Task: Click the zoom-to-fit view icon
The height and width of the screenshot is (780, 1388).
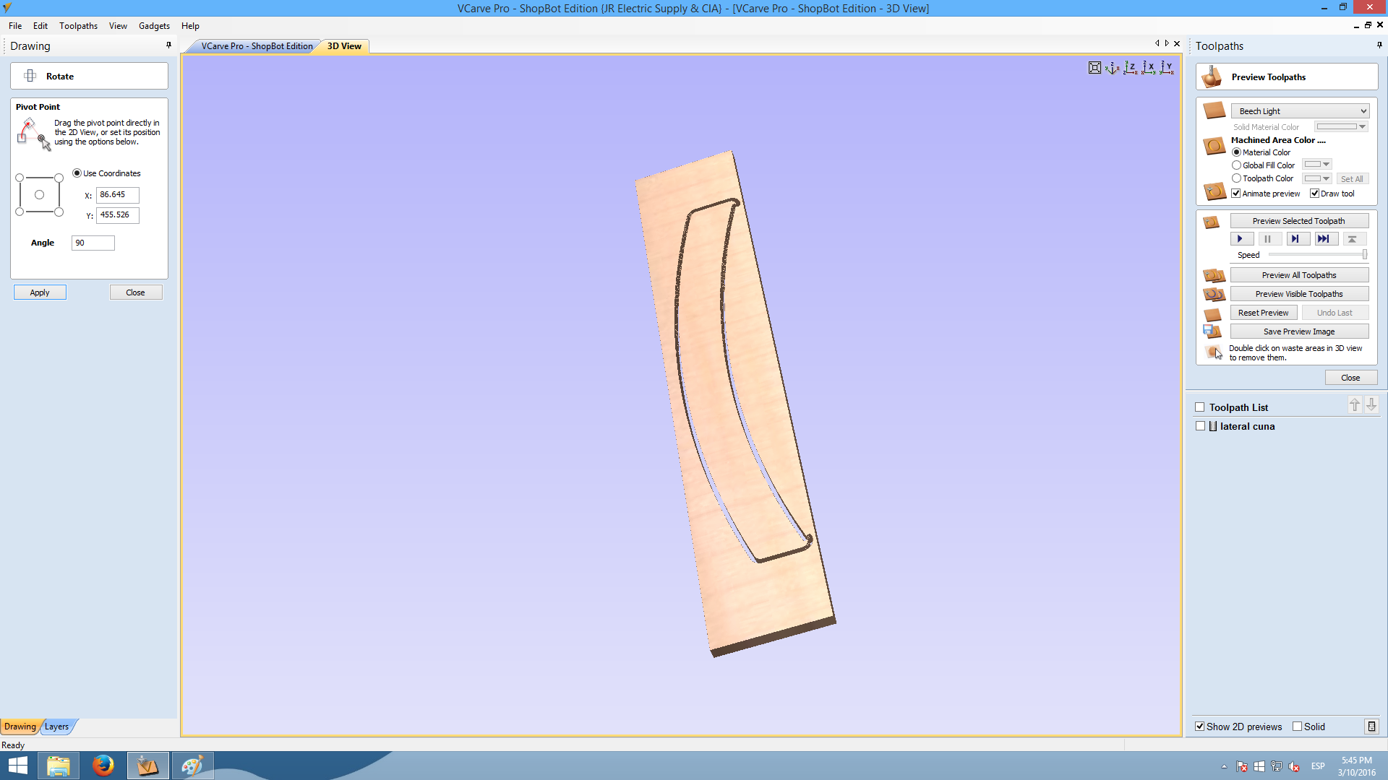Action: coord(1094,68)
